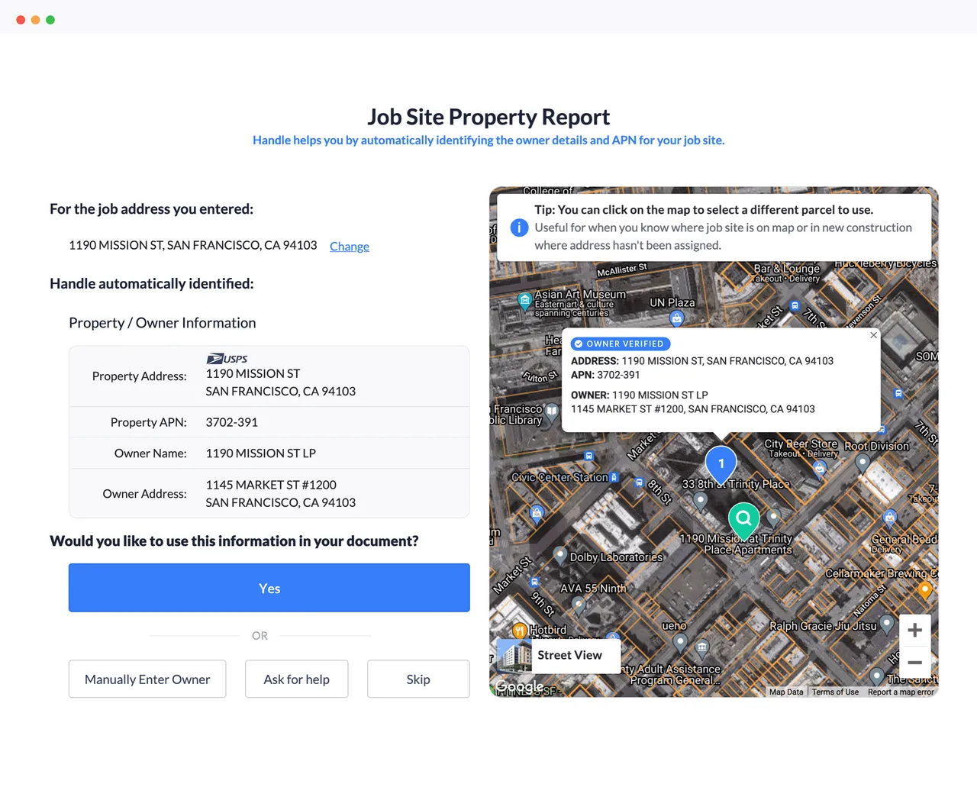
Task: Report a map error
Action: tap(901, 692)
